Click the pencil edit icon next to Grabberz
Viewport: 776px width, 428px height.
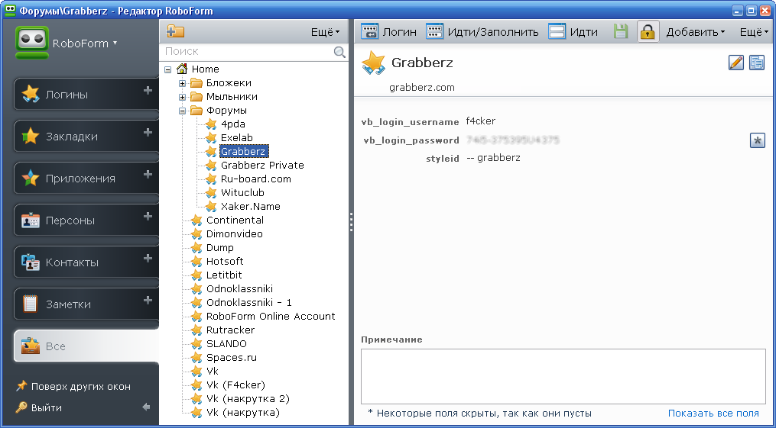click(736, 63)
